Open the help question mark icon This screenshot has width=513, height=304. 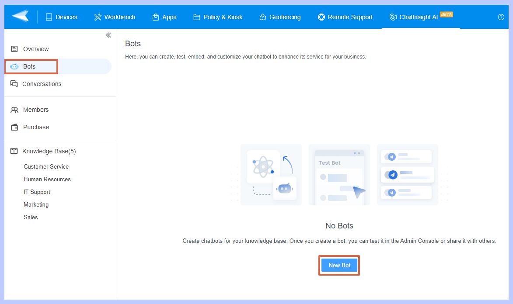501,17
